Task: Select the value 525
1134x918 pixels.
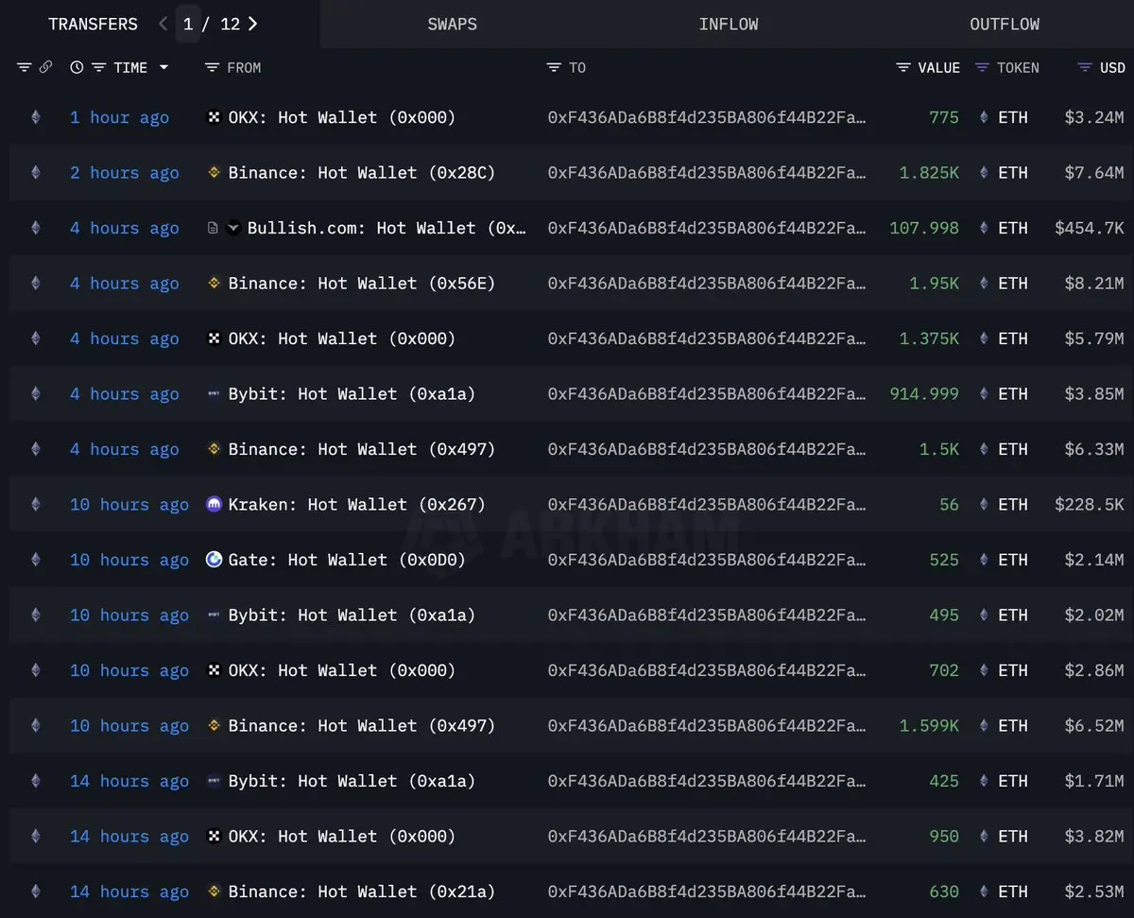Action: (944, 560)
